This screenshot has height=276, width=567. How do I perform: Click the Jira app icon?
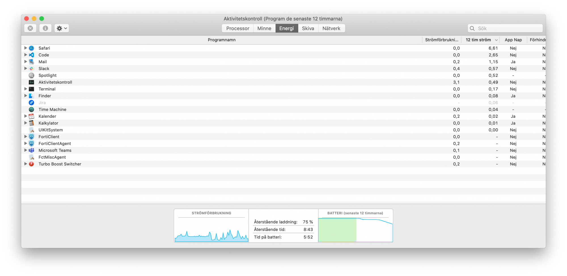pos(31,103)
